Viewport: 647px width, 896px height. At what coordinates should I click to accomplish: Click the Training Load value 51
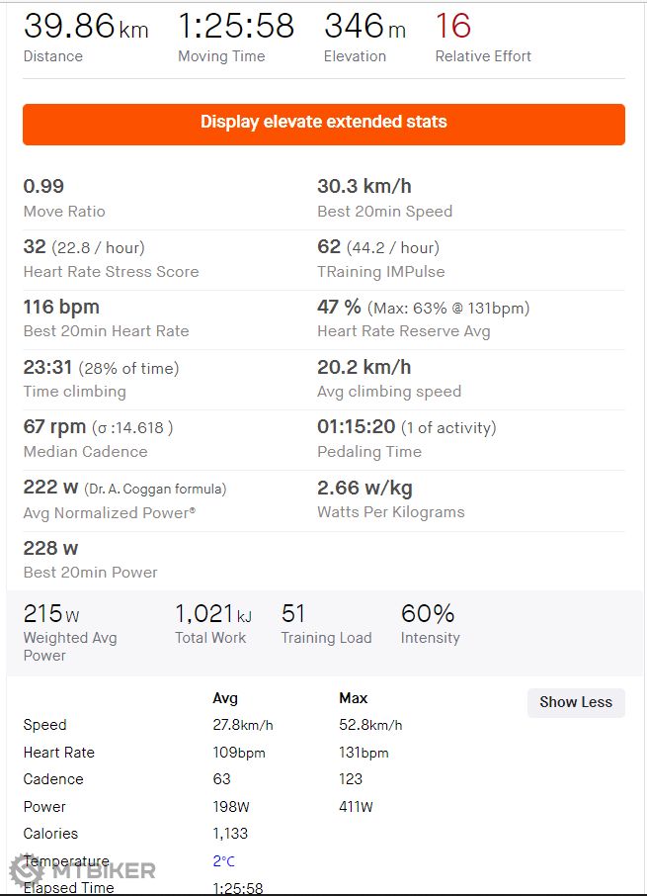pyautogui.click(x=293, y=613)
